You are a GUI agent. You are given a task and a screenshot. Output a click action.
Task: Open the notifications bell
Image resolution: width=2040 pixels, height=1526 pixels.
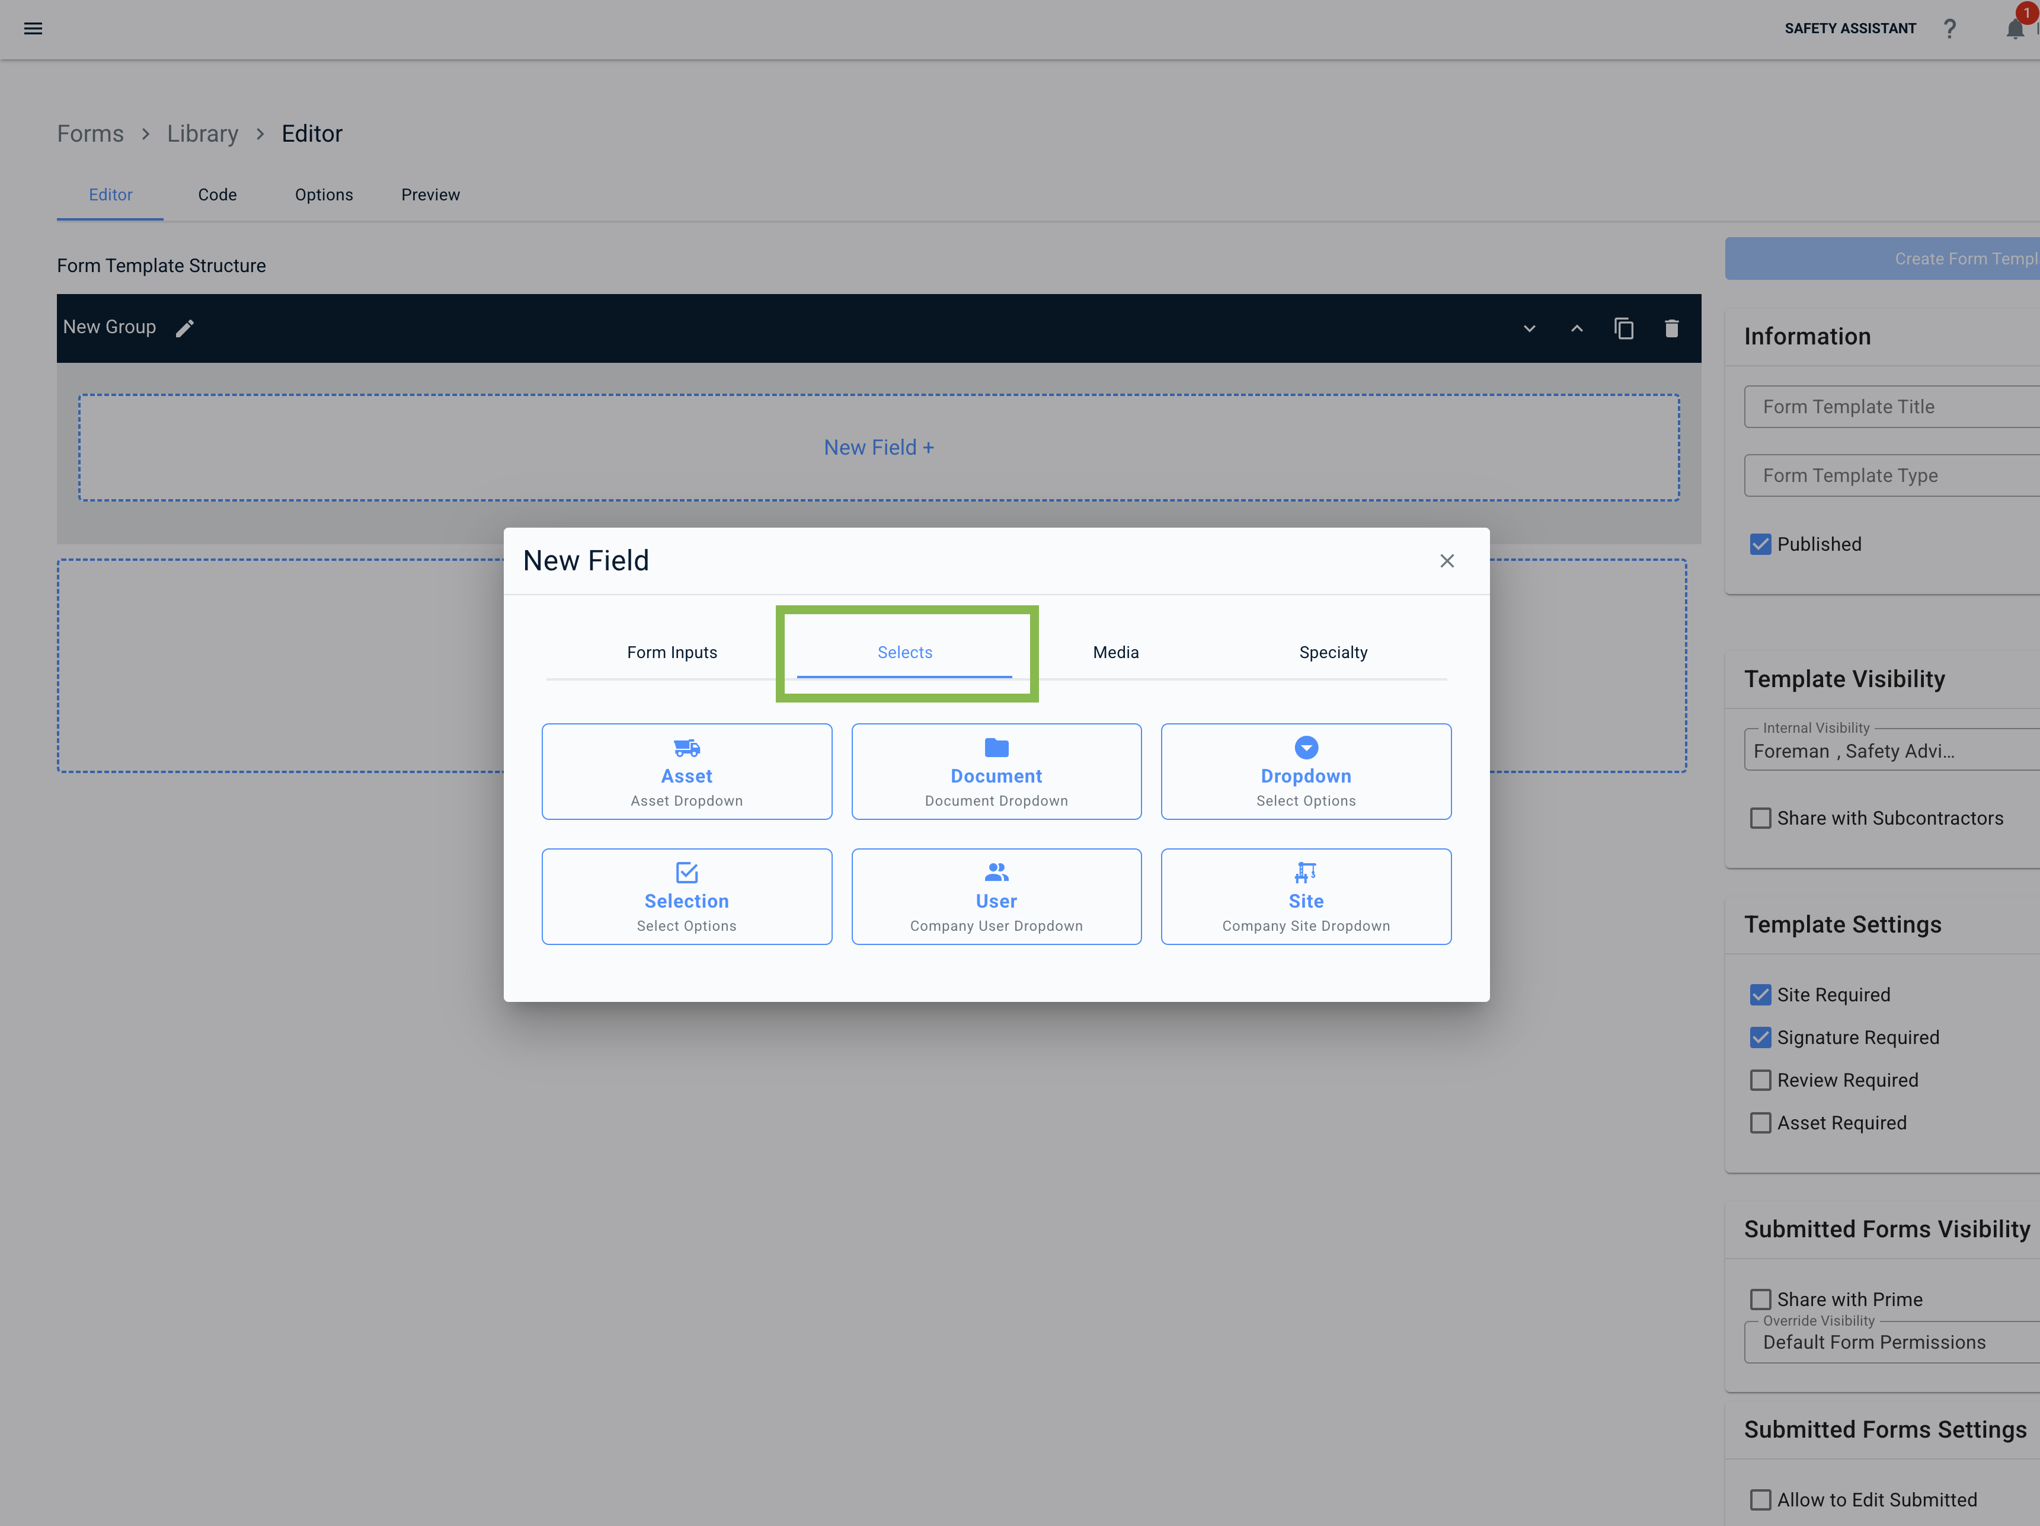[x=2014, y=28]
